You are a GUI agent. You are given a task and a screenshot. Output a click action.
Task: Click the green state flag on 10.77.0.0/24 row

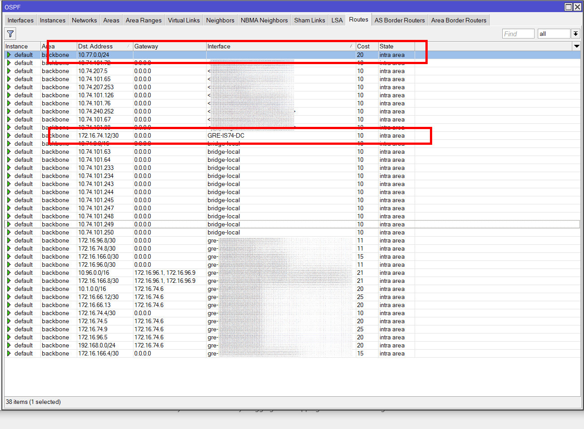9,55
